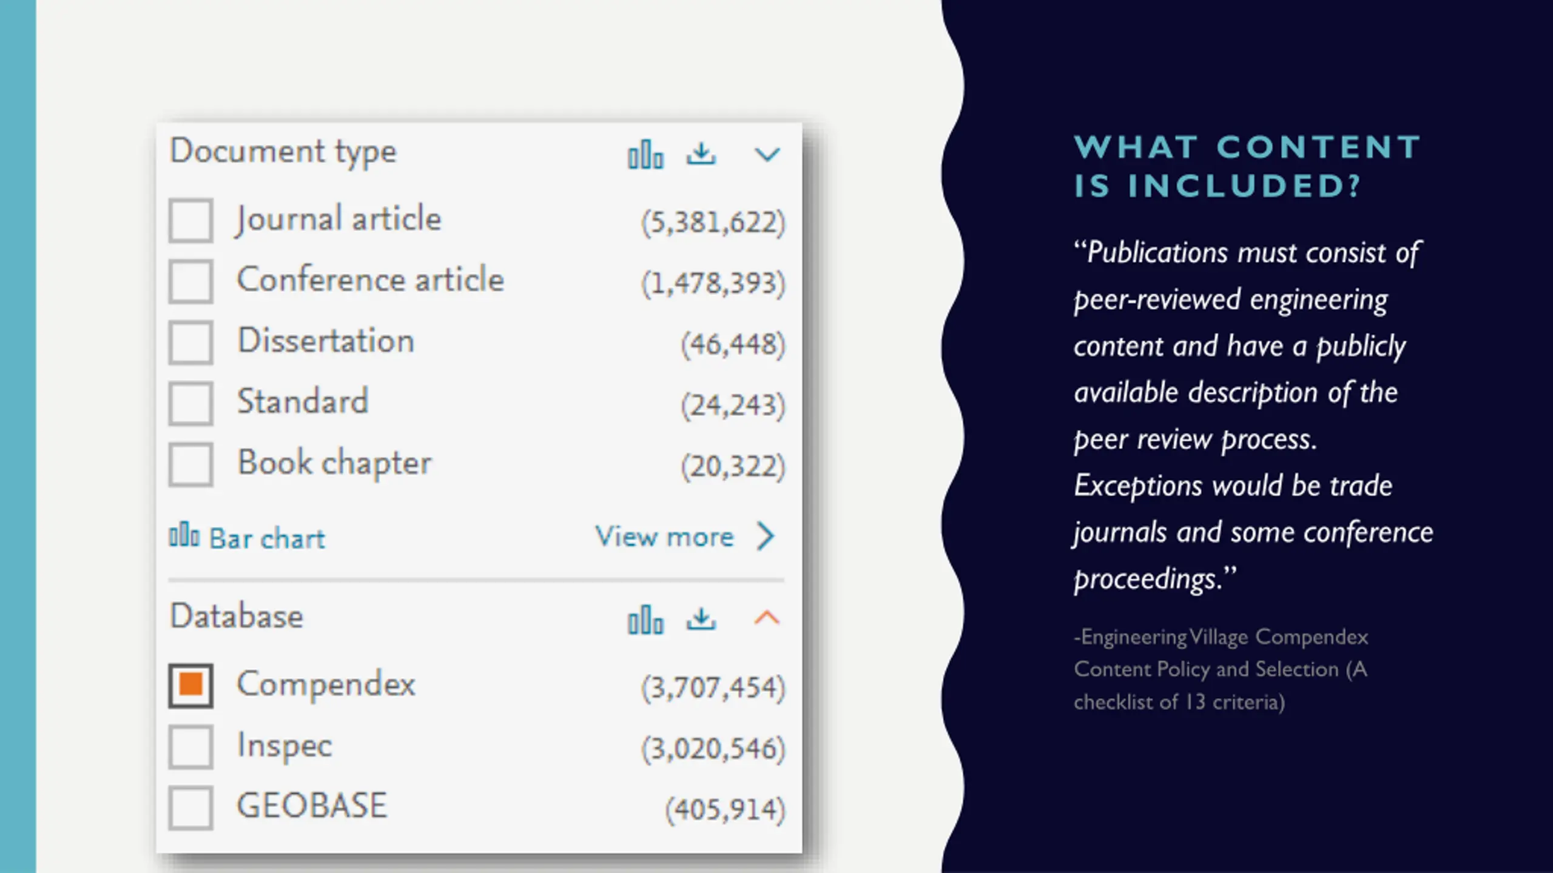Click the count (3,020,546)
1553x873 pixels.
coord(713,749)
